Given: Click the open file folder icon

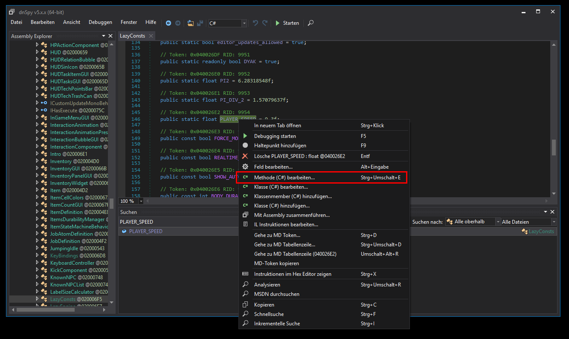Looking at the screenshot, I should pyautogui.click(x=190, y=23).
